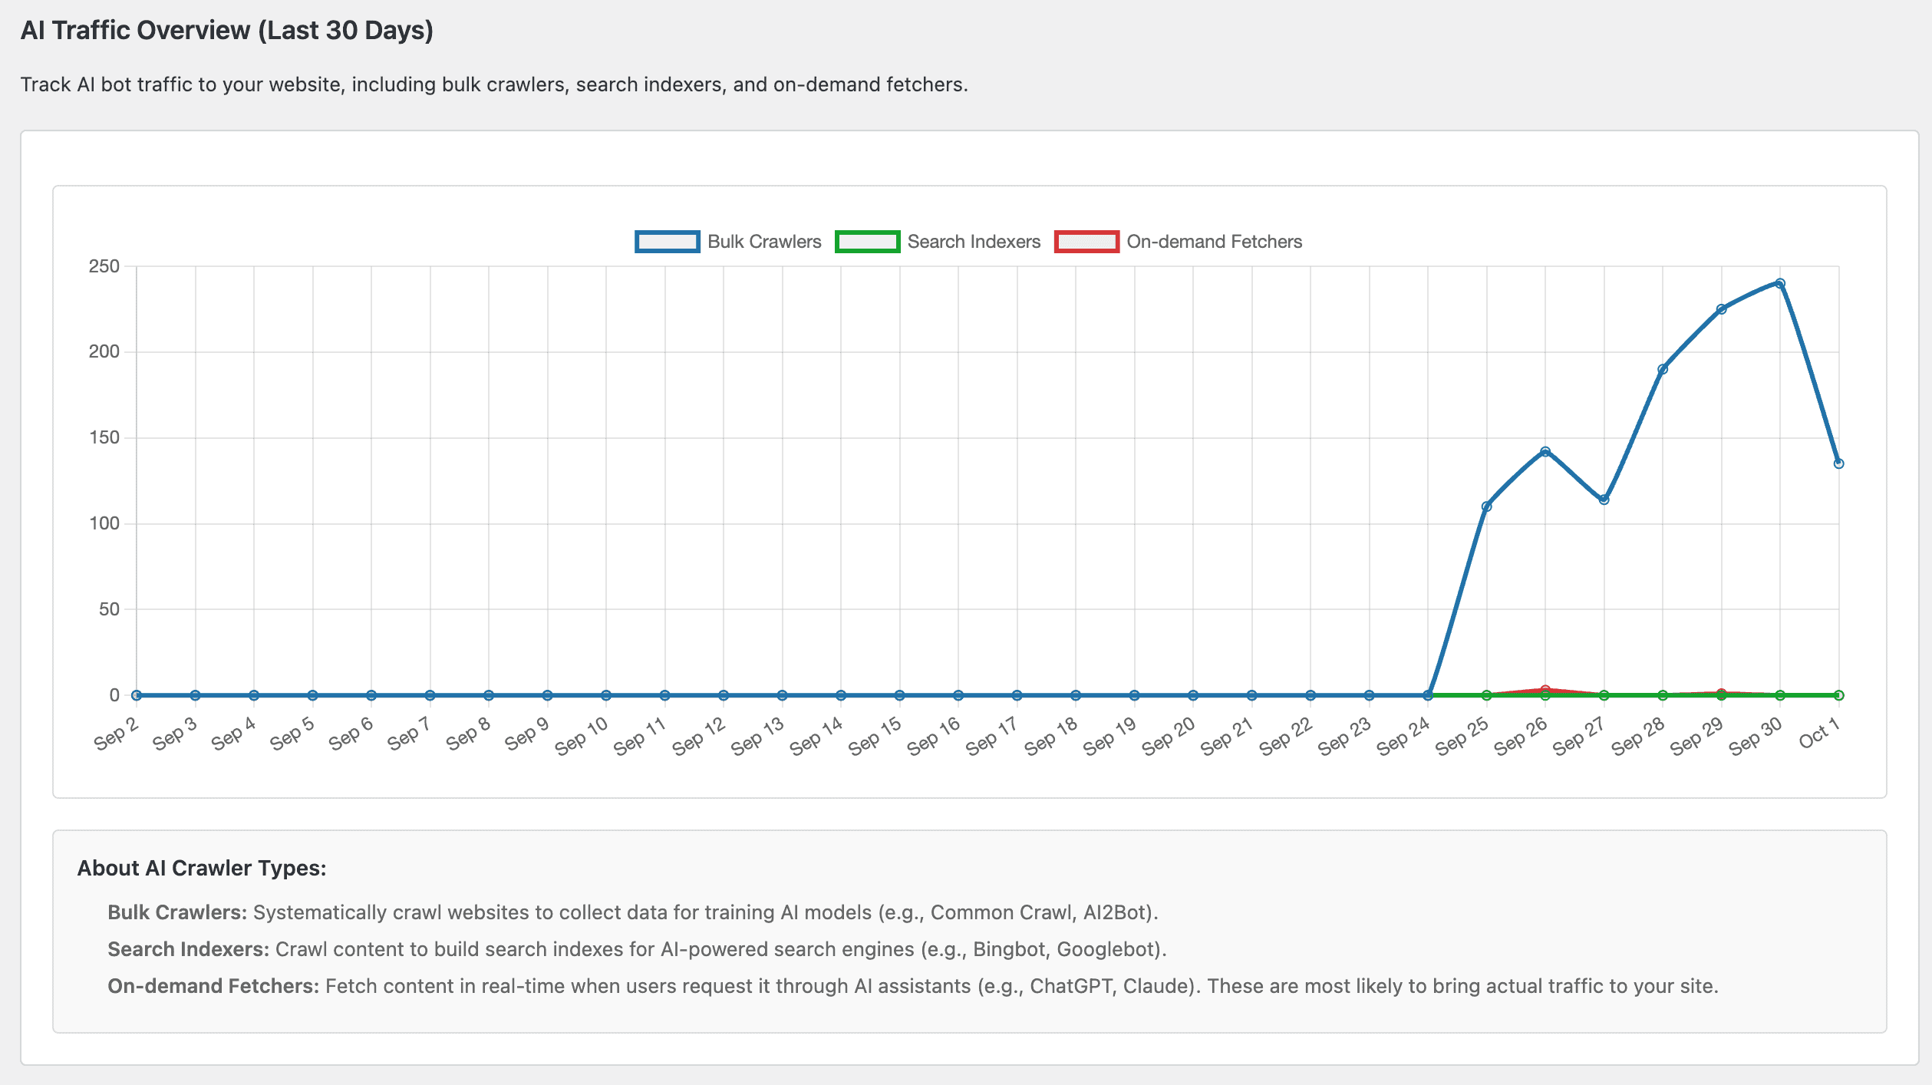Click the Sep 29 Bulk Crawlers data point
1932x1085 pixels.
1721,309
